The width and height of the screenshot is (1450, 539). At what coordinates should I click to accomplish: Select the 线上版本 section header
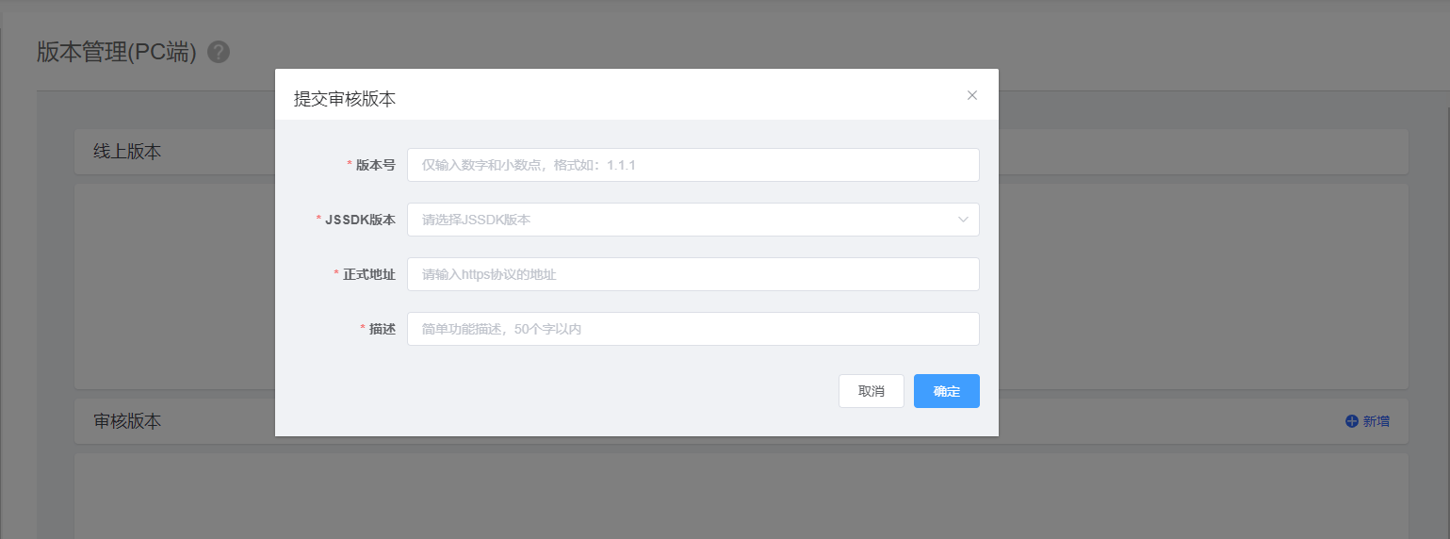point(127,152)
